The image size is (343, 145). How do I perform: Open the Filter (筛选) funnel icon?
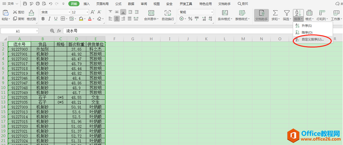coord(287,13)
